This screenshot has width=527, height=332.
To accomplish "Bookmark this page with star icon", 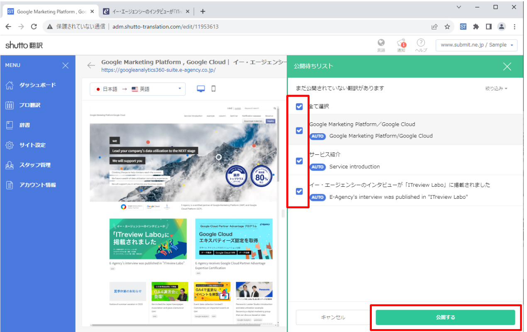I will point(447,27).
